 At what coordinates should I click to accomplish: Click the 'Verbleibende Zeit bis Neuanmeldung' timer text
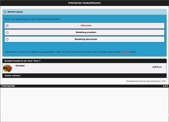coord(146,81)
